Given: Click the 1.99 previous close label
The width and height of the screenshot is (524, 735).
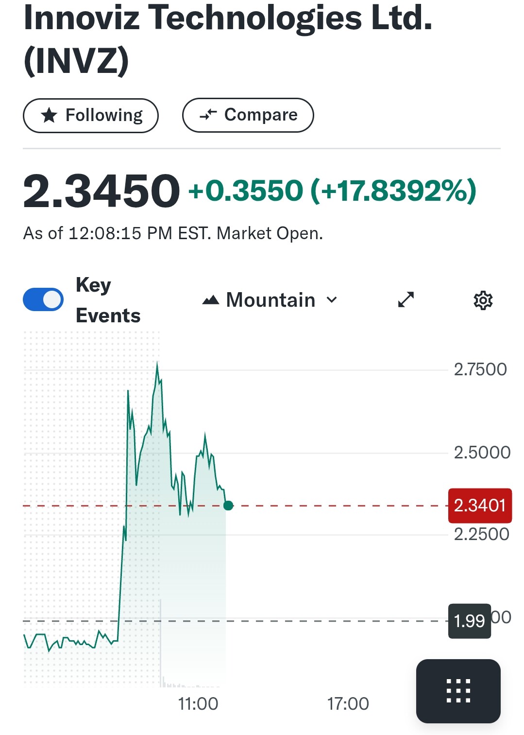Looking at the screenshot, I should pos(469,621).
